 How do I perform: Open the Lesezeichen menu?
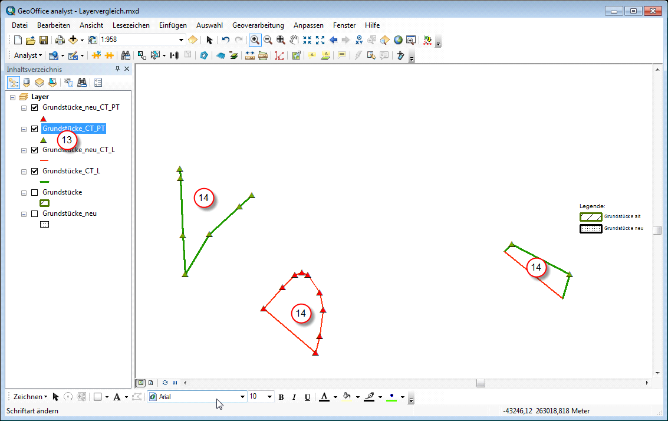coord(131,25)
